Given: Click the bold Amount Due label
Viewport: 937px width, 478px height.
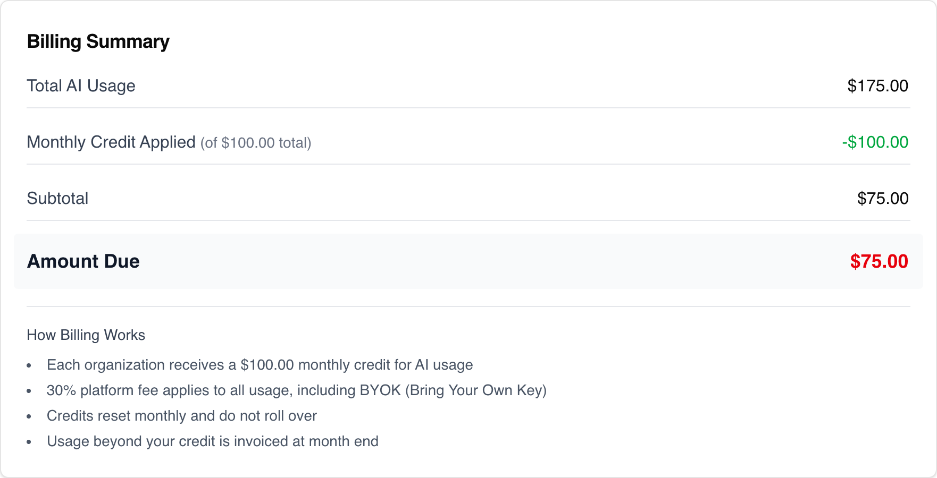Looking at the screenshot, I should (83, 261).
